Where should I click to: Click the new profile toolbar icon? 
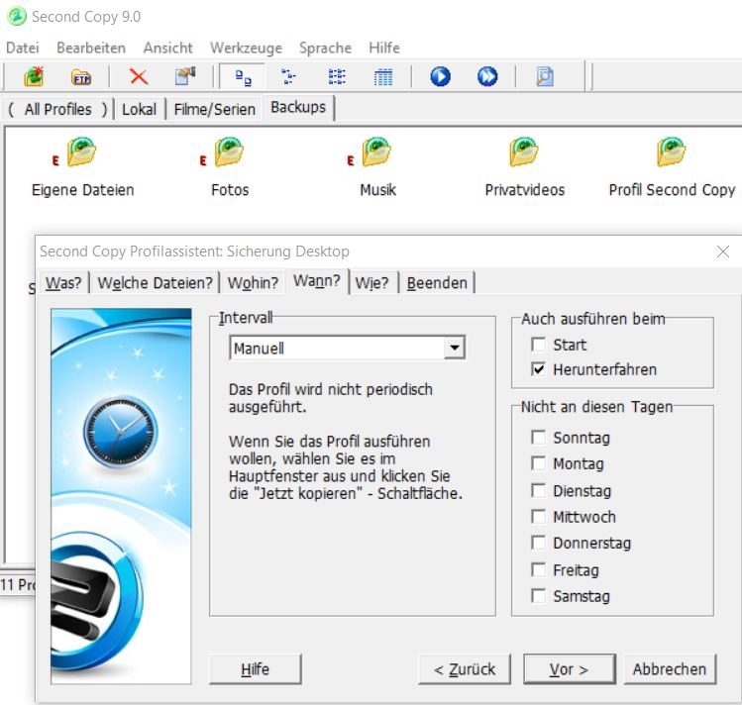coord(35,76)
